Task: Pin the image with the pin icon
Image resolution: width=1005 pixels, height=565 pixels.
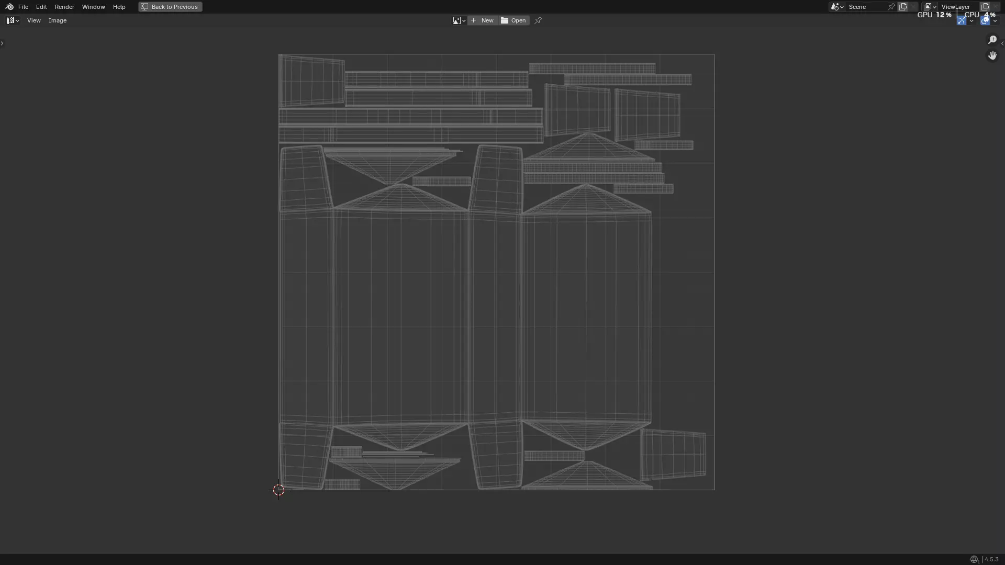Action: tap(538, 20)
